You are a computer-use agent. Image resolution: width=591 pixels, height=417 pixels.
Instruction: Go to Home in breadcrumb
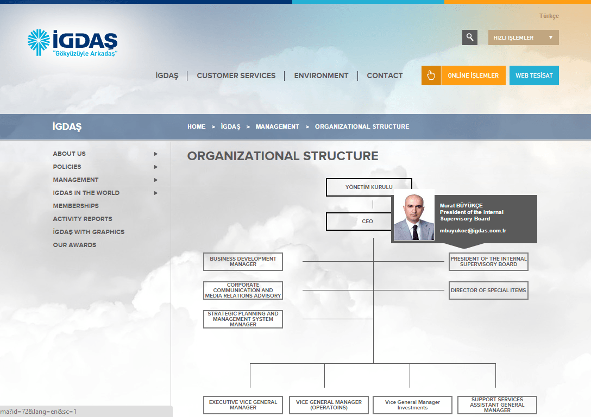197,127
